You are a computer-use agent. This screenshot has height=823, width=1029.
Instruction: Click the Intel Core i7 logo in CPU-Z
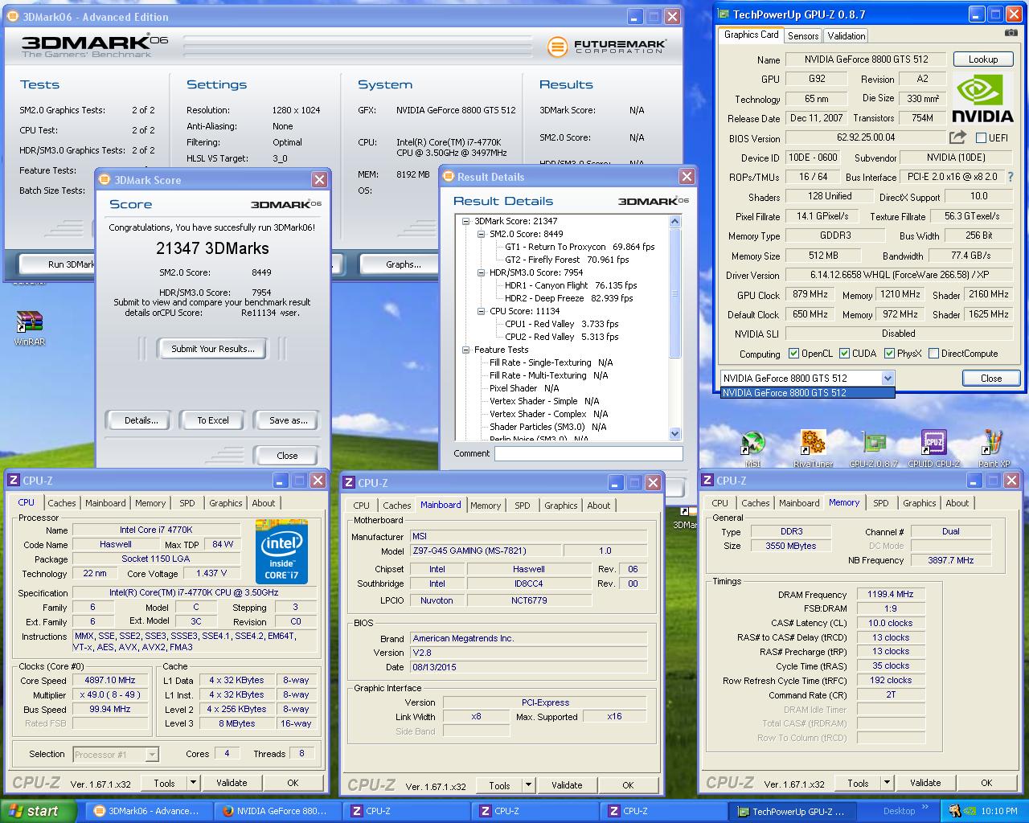click(281, 551)
